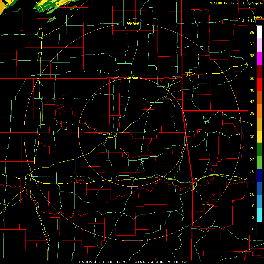Click the '06:57' timestamp
264x264 pixels.
click(181, 262)
